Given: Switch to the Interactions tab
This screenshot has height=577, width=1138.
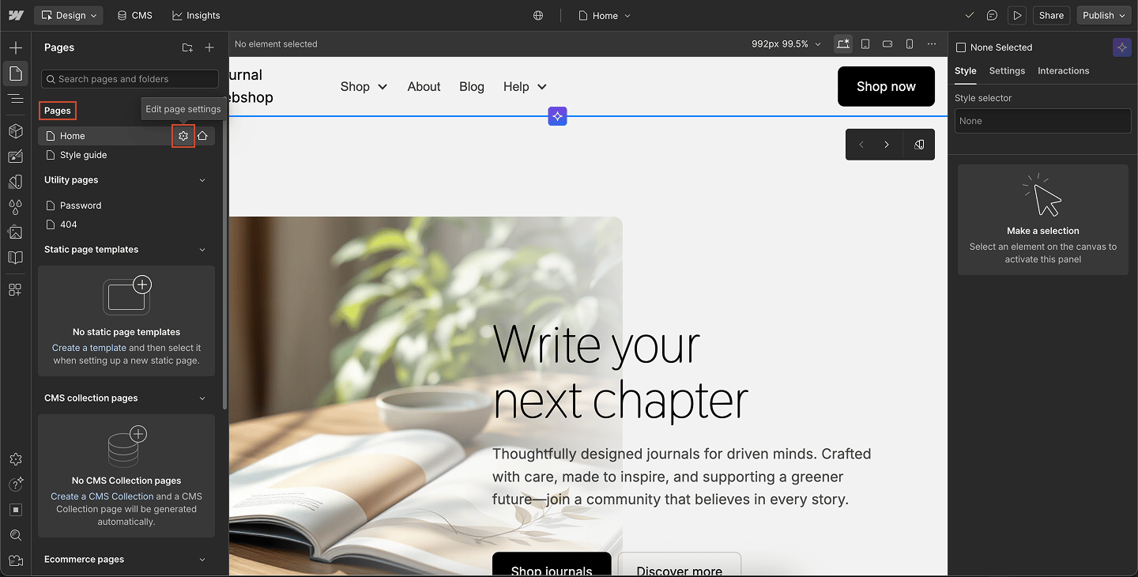Looking at the screenshot, I should [x=1064, y=71].
